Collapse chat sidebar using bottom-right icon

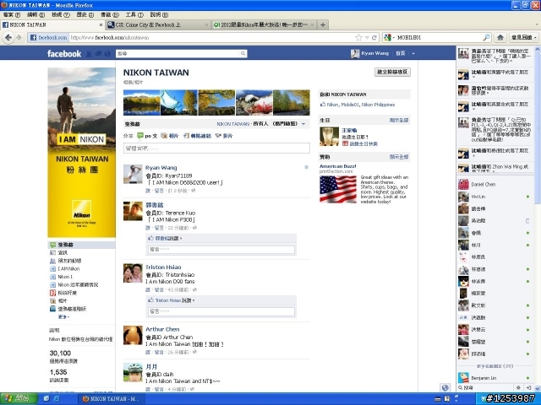click(x=528, y=387)
